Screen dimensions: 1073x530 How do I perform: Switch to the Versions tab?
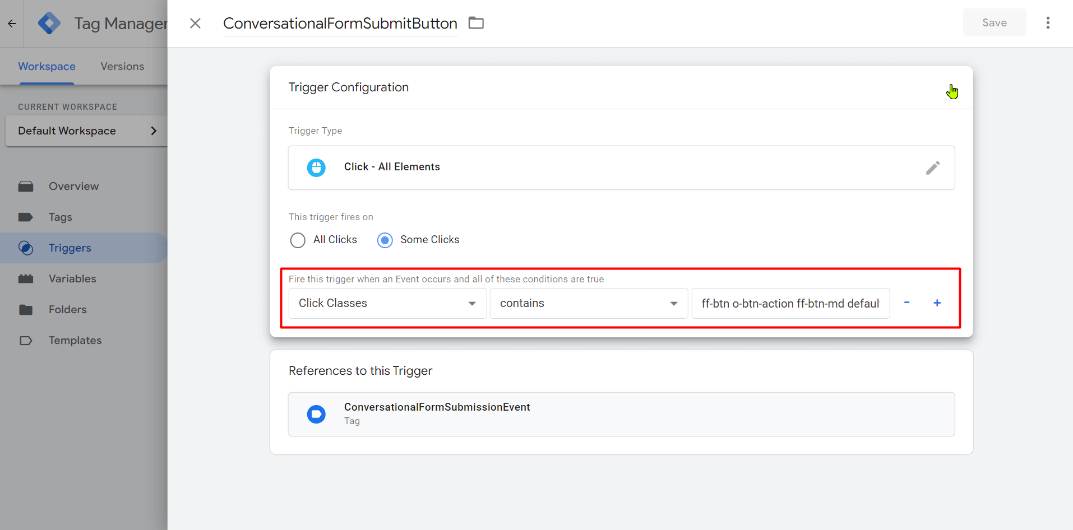point(122,66)
